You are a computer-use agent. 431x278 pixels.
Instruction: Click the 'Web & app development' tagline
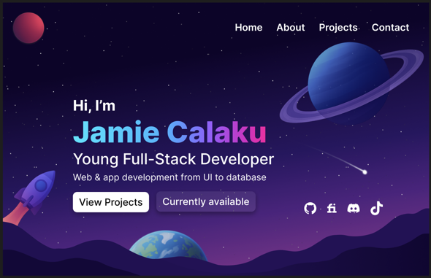(x=169, y=177)
